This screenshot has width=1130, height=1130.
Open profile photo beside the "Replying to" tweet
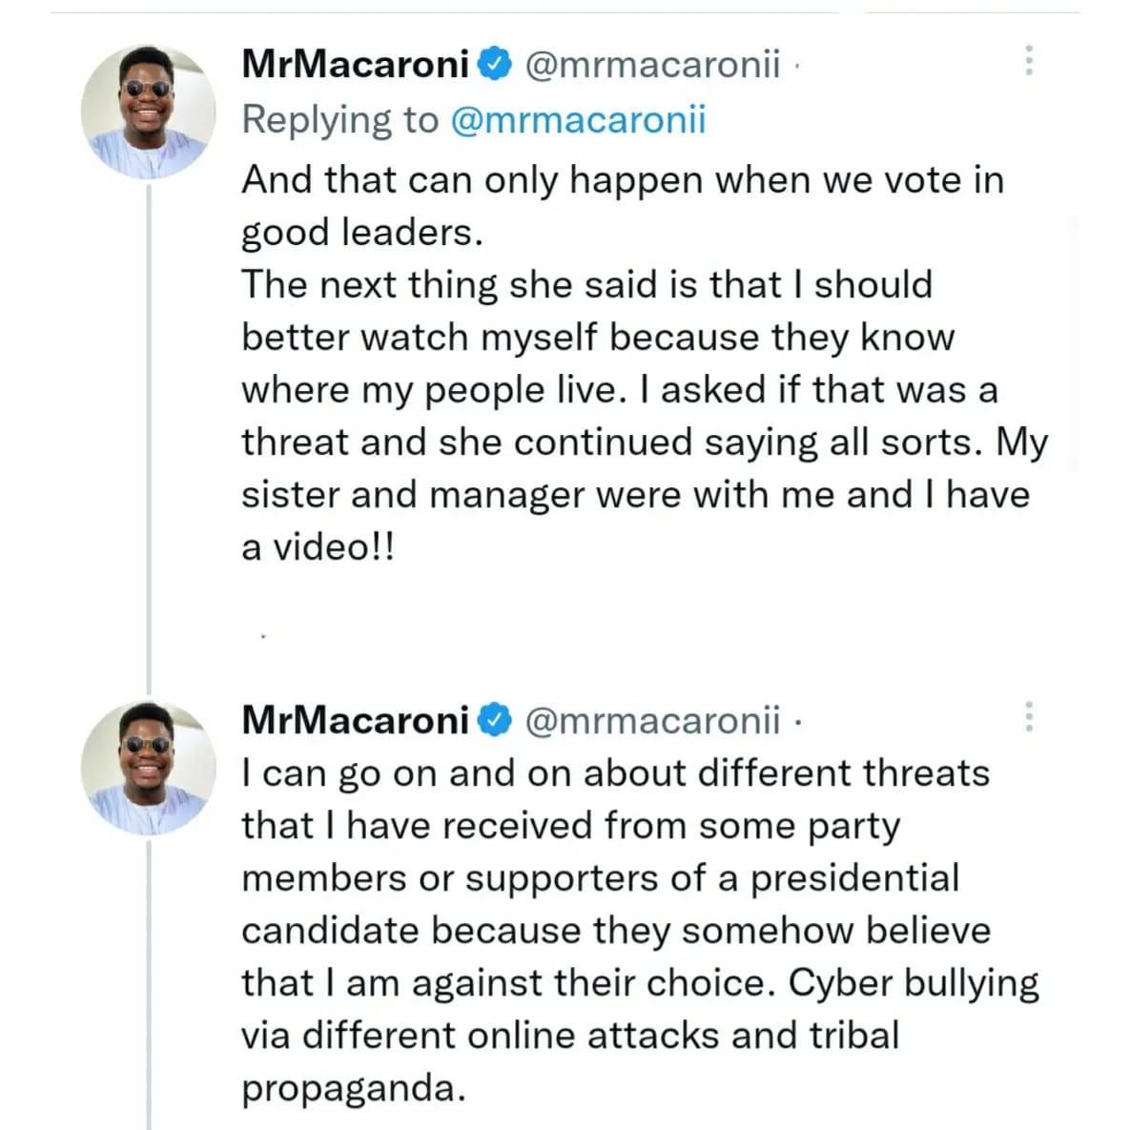(x=148, y=112)
